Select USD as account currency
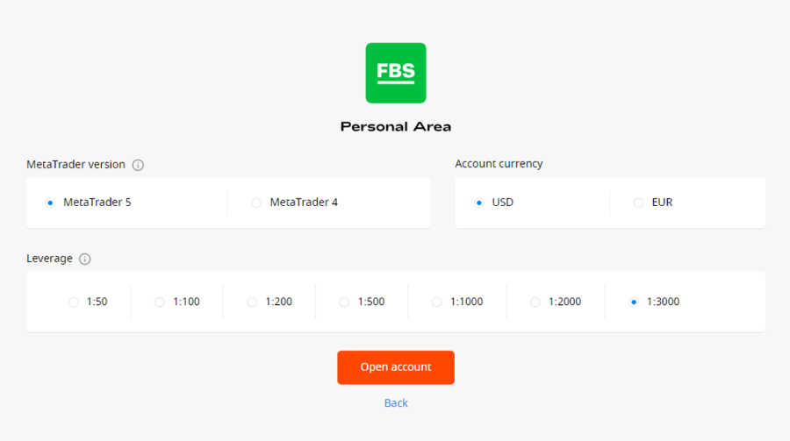790x441 pixels. tap(478, 203)
